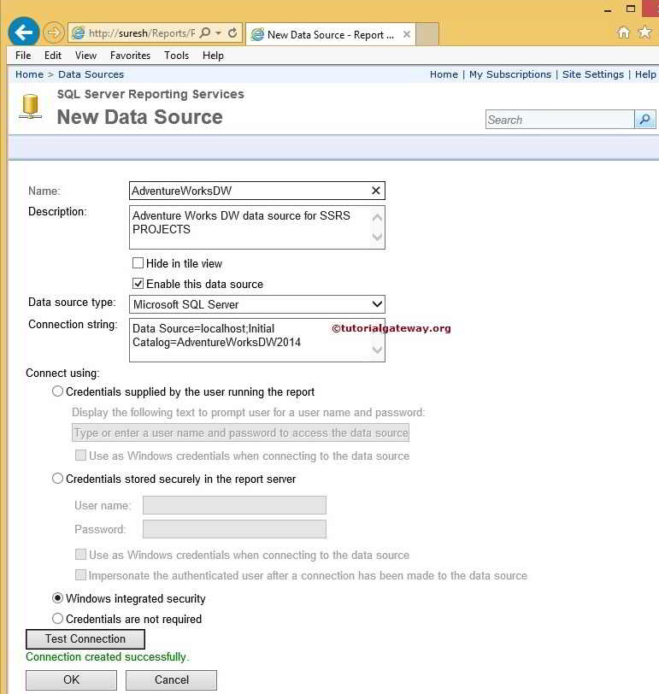Click the Connection string text area
Image resolution: width=659 pixels, height=694 pixels.
pyautogui.click(x=256, y=340)
